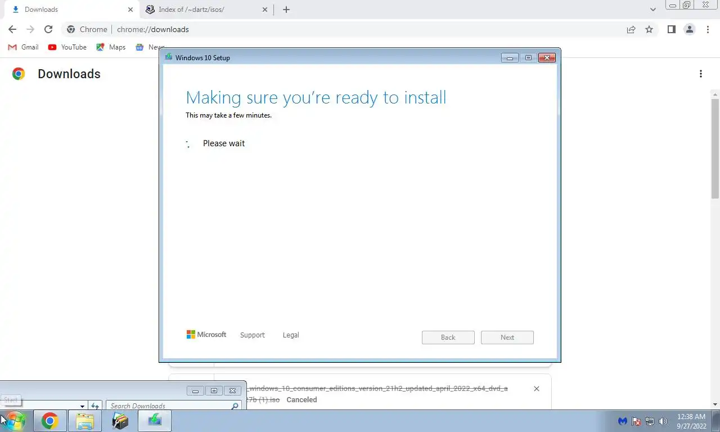Screen dimensions: 720x432
Task: Open the tab search dropdown chevron
Action: click(x=652, y=10)
